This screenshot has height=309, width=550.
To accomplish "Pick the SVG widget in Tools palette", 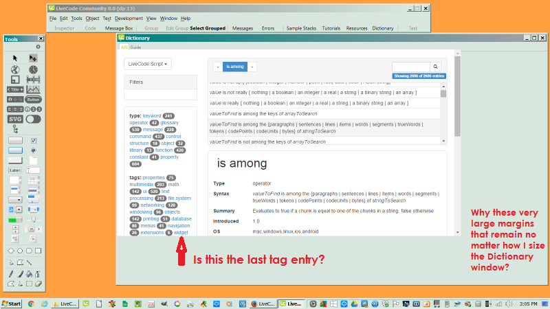I will [x=15, y=119].
